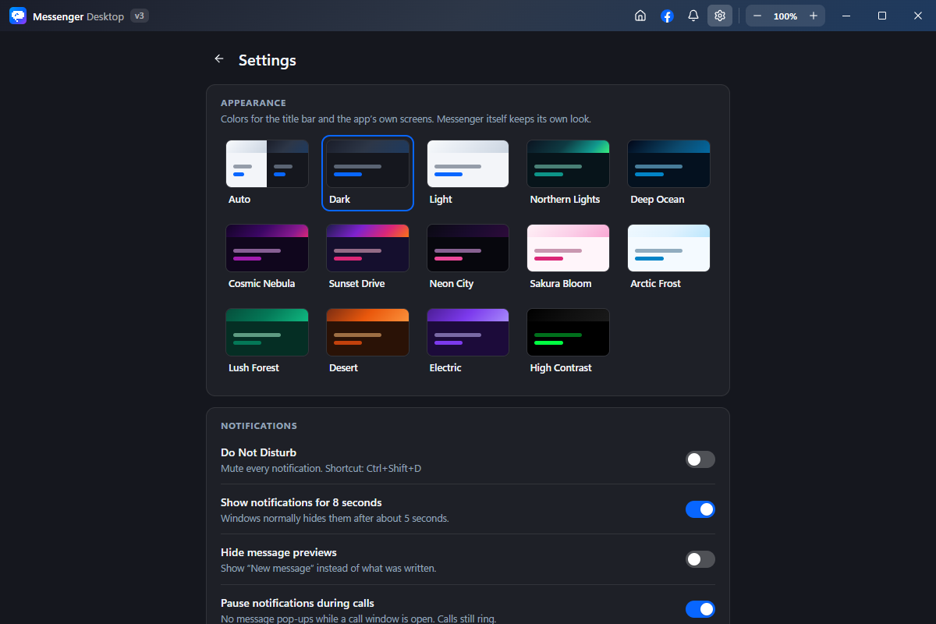The height and width of the screenshot is (624, 936).
Task: Apply the Cosmic Nebula theme
Action: 267,257
